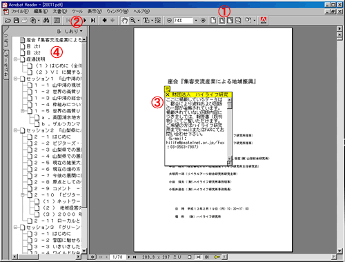
Task: Click the zoom out minus button
Action: click(169, 21)
